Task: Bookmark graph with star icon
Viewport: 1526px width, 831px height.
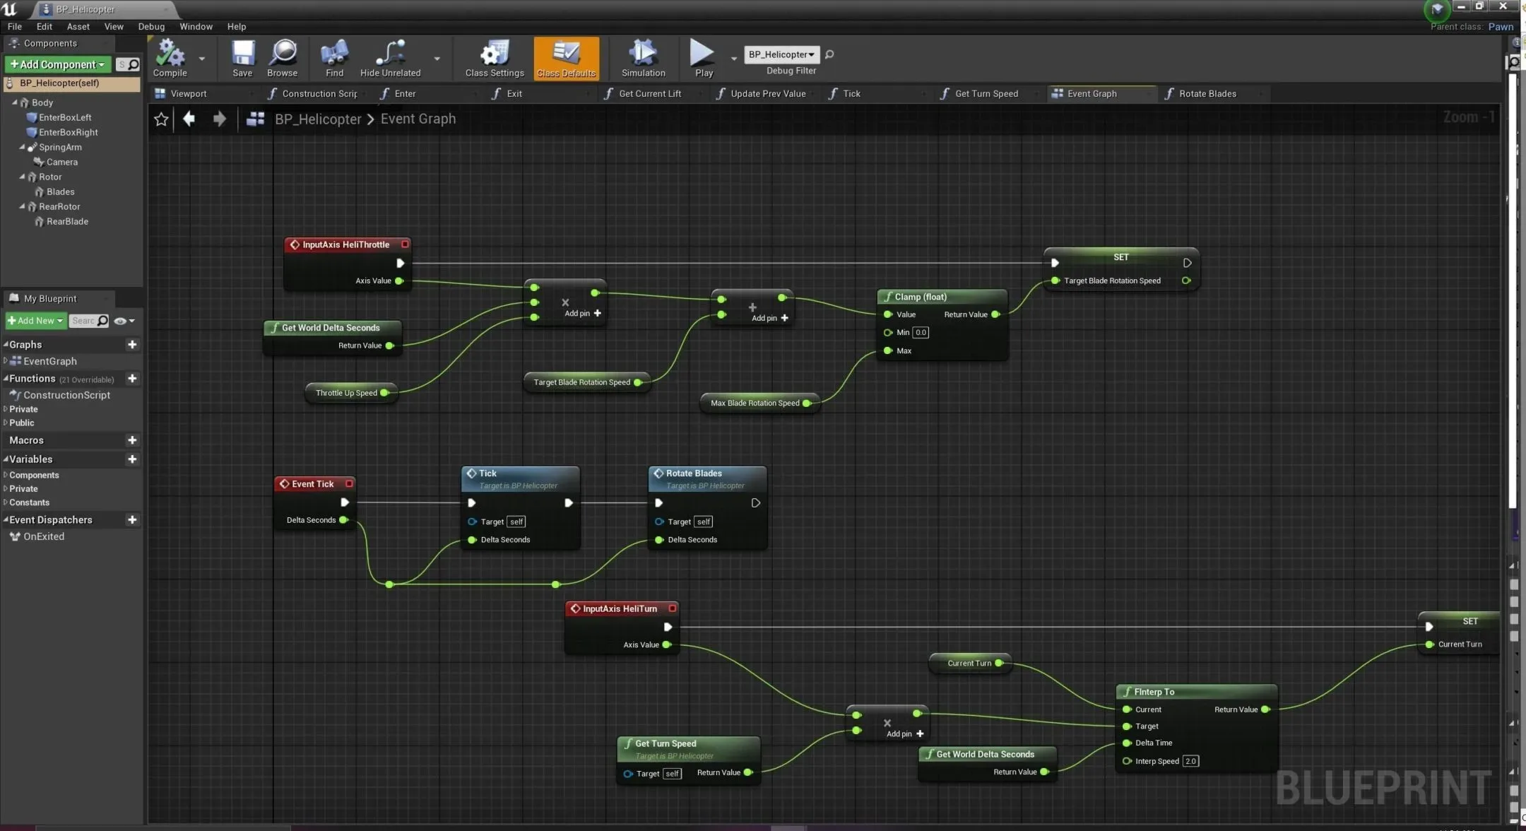Action: coord(161,119)
